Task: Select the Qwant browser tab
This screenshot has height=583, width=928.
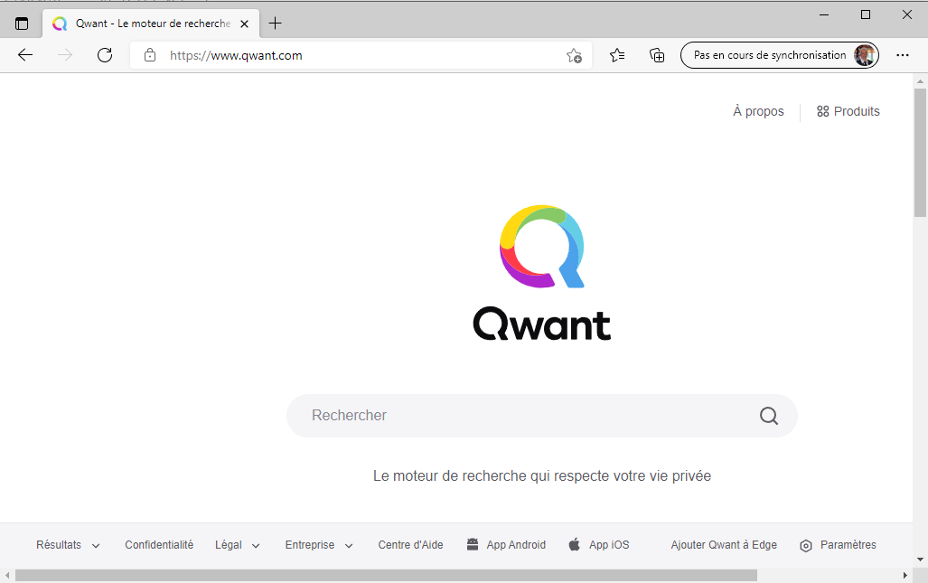Action: pos(151,24)
